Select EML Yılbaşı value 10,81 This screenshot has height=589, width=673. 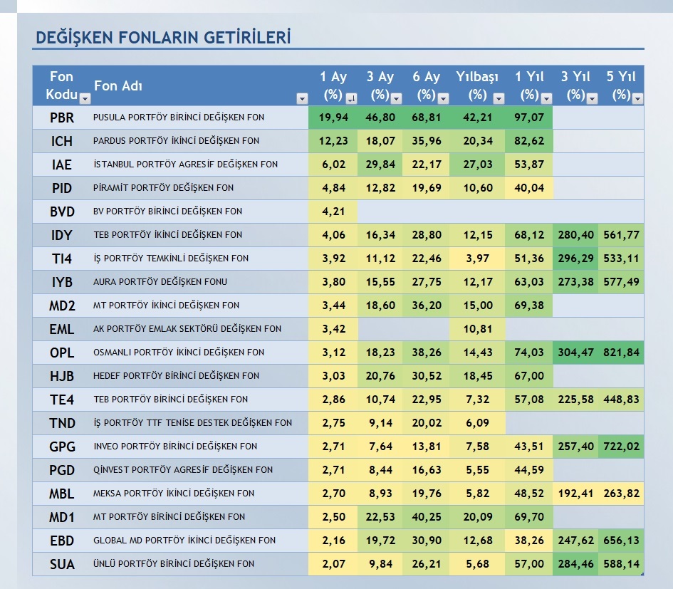pyautogui.click(x=477, y=329)
